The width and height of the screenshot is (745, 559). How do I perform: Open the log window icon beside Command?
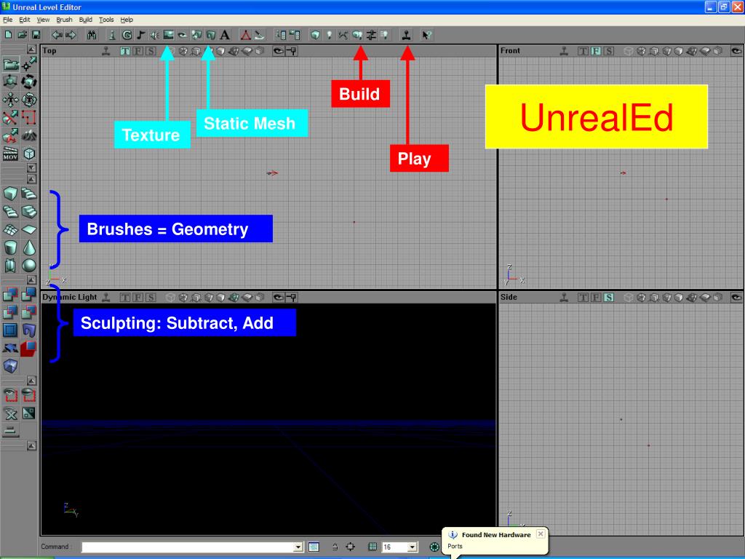(x=314, y=547)
